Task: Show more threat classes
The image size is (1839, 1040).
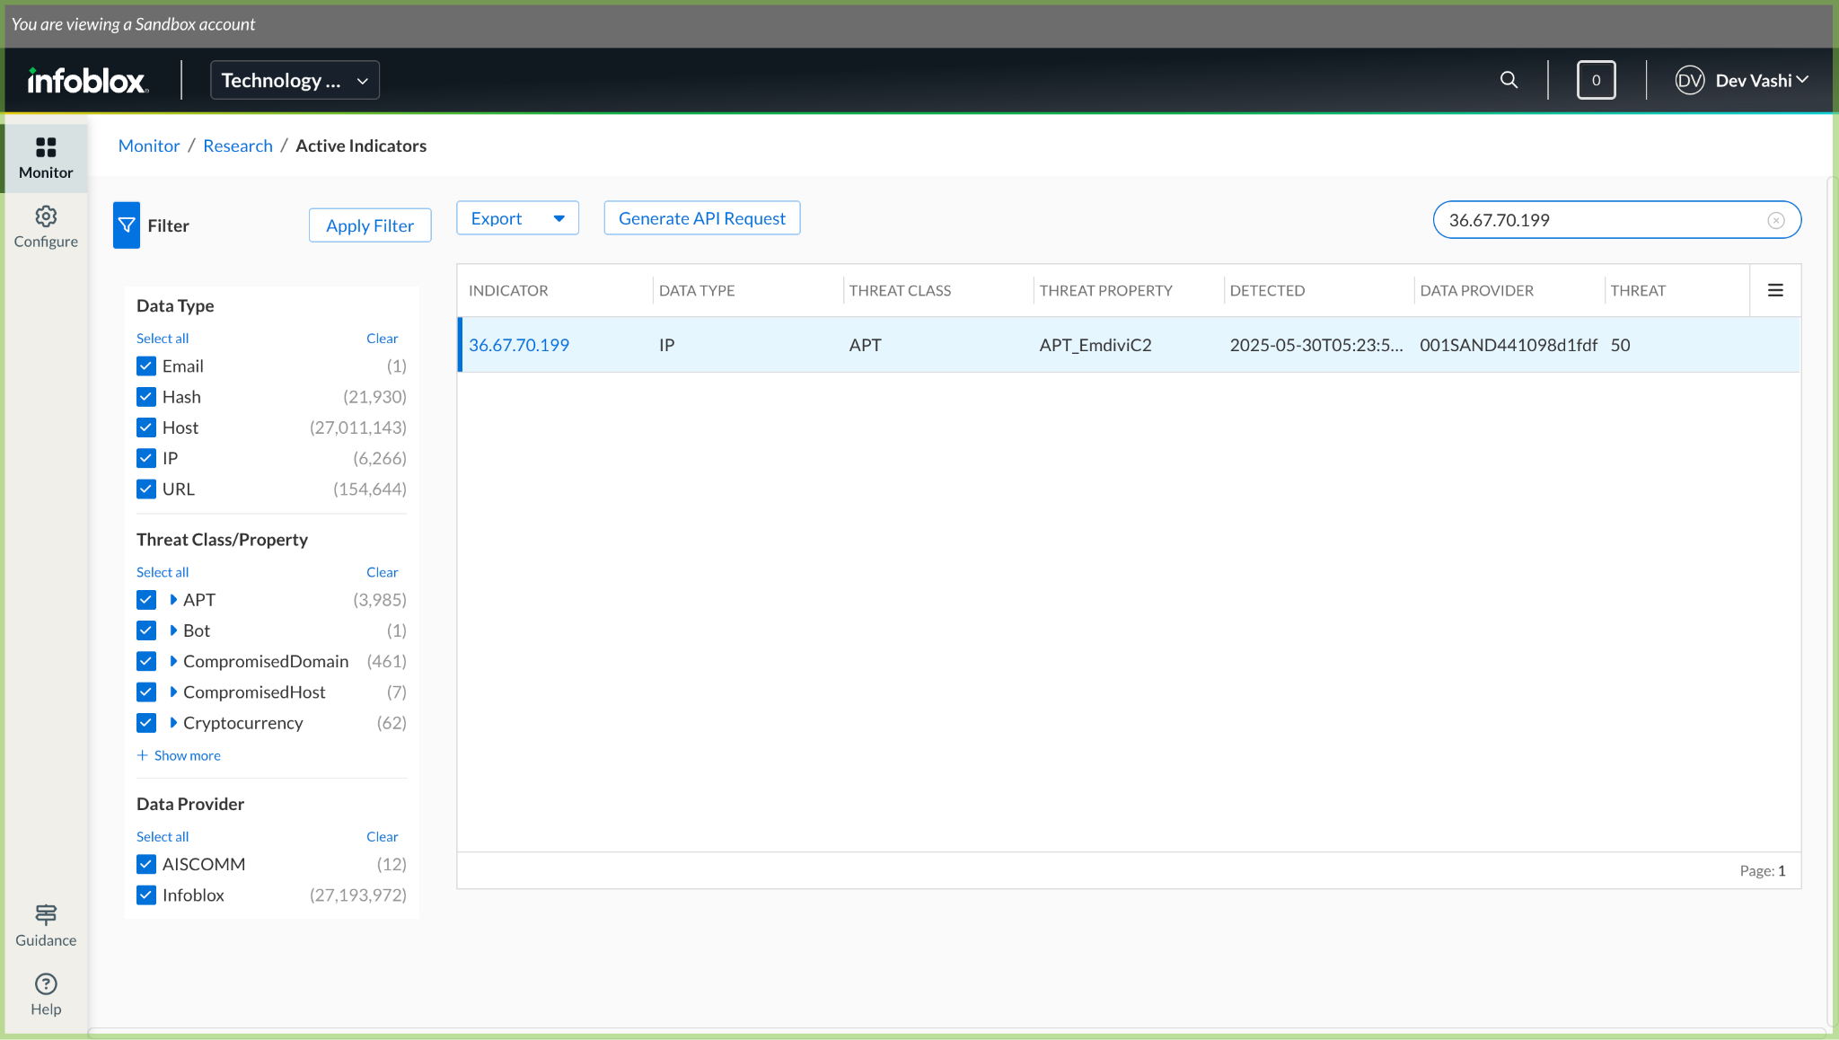Action: pos(187,755)
